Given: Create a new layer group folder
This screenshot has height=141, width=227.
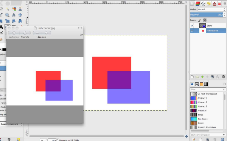Looking at the screenshot, I should (197, 77).
